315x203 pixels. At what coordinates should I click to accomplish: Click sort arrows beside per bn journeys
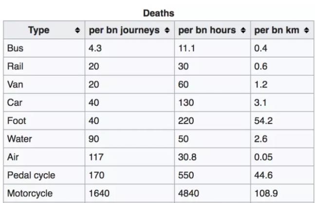coord(167,30)
